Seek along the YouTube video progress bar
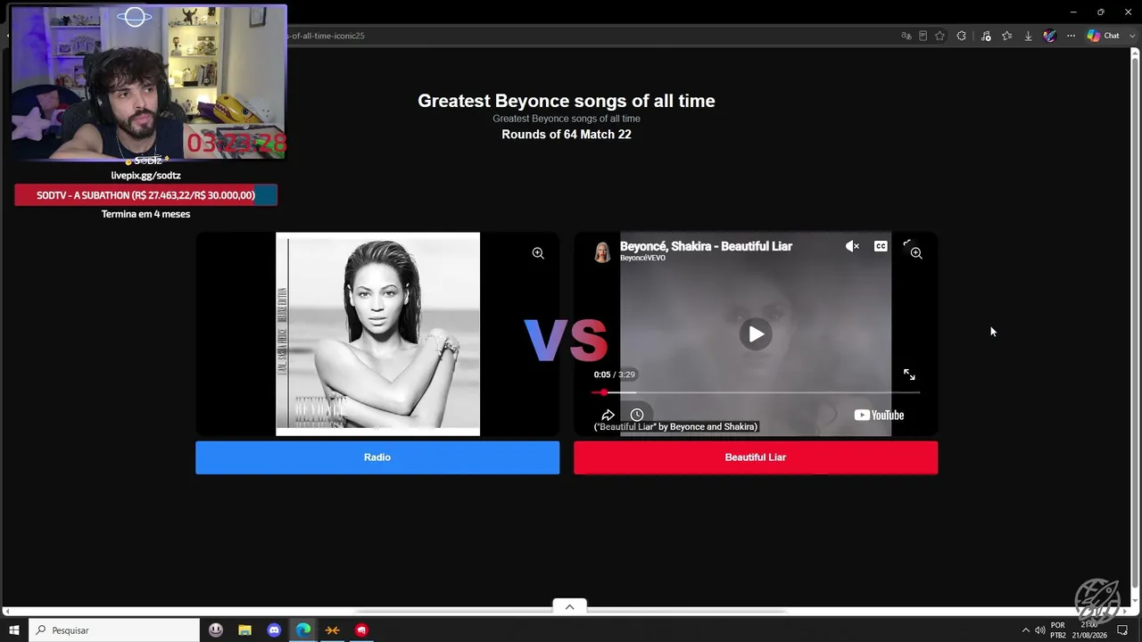 [x=756, y=392]
